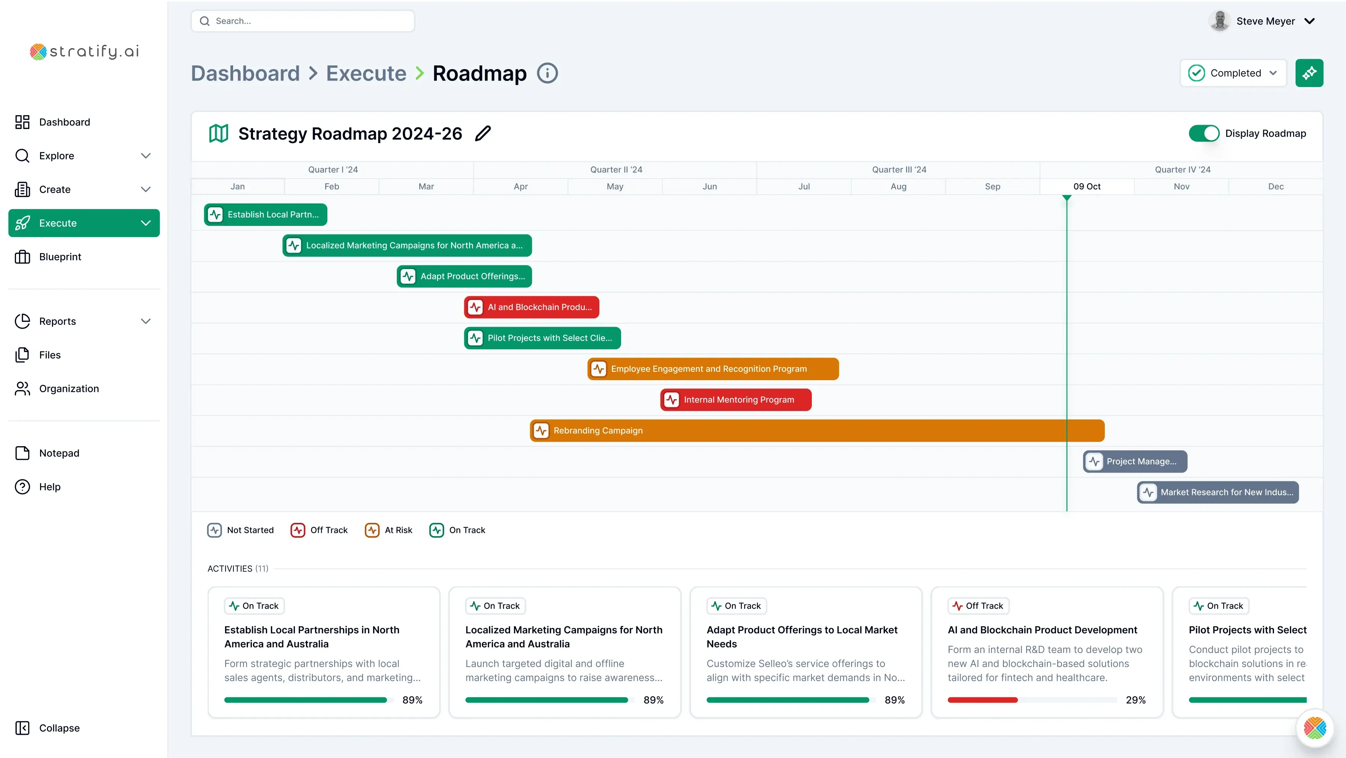Go to Files in sidebar
1346x758 pixels.
tap(50, 355)
